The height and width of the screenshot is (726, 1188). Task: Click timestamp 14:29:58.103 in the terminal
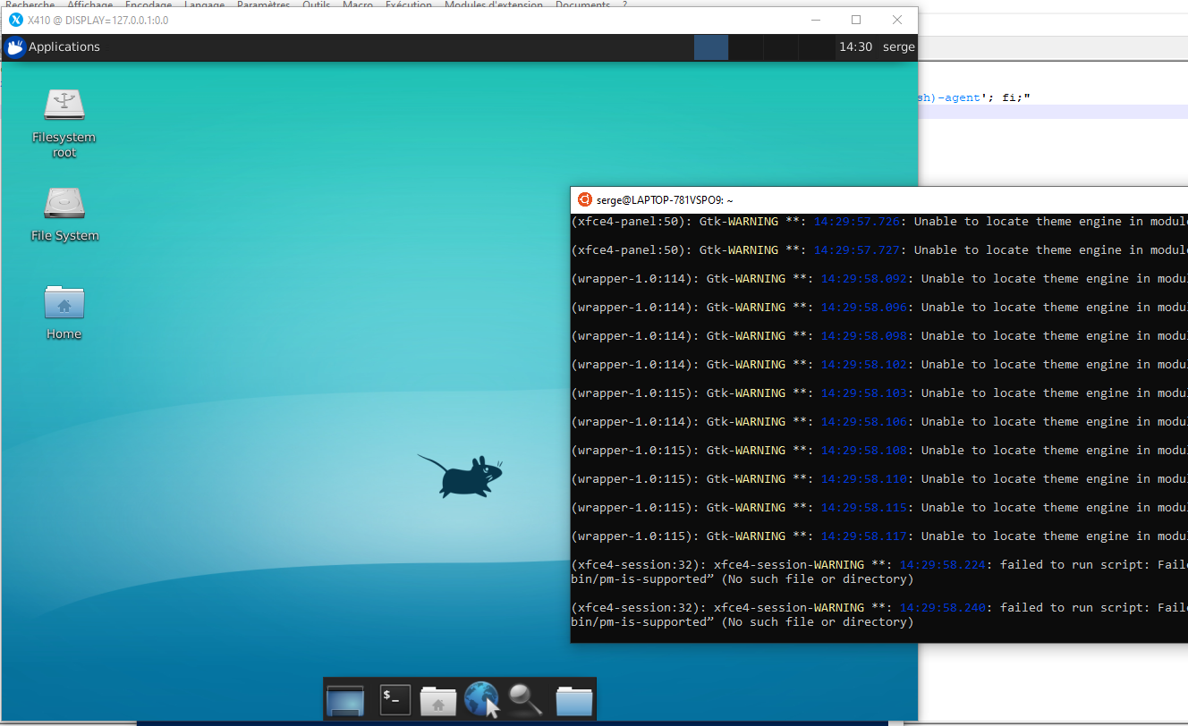[x=864, y=393]
